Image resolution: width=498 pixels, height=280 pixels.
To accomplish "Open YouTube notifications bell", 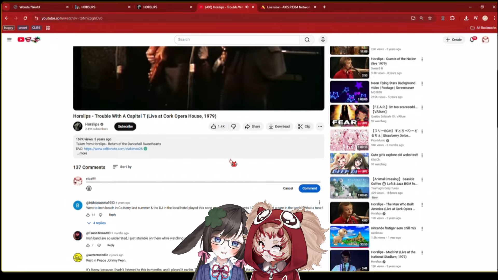I will (x=472, y=40).
